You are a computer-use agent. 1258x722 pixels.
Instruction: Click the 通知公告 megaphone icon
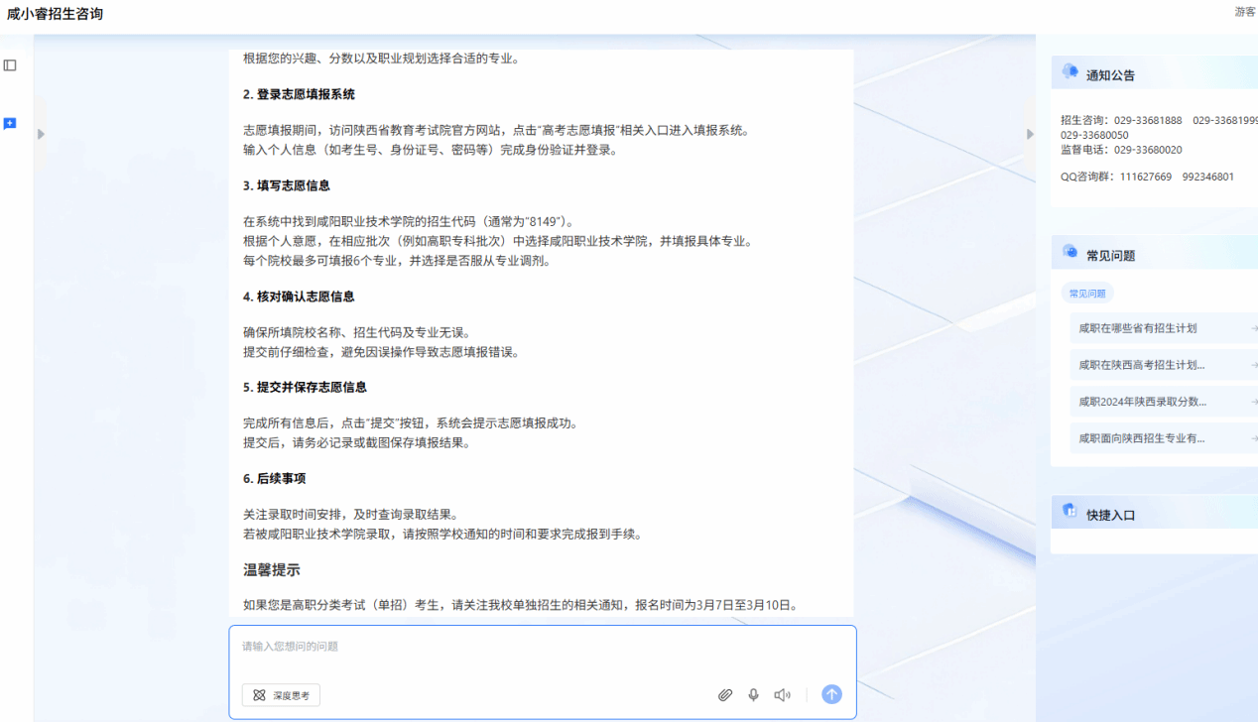tap(1069, 71)
